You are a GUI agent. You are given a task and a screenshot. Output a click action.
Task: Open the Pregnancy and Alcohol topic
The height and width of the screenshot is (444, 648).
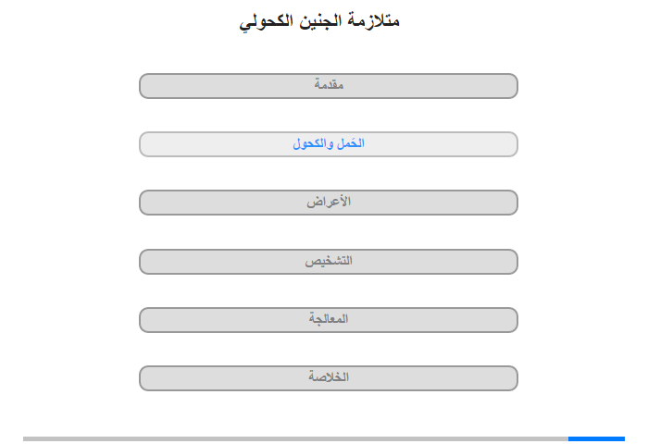click(x=329, y=144)
